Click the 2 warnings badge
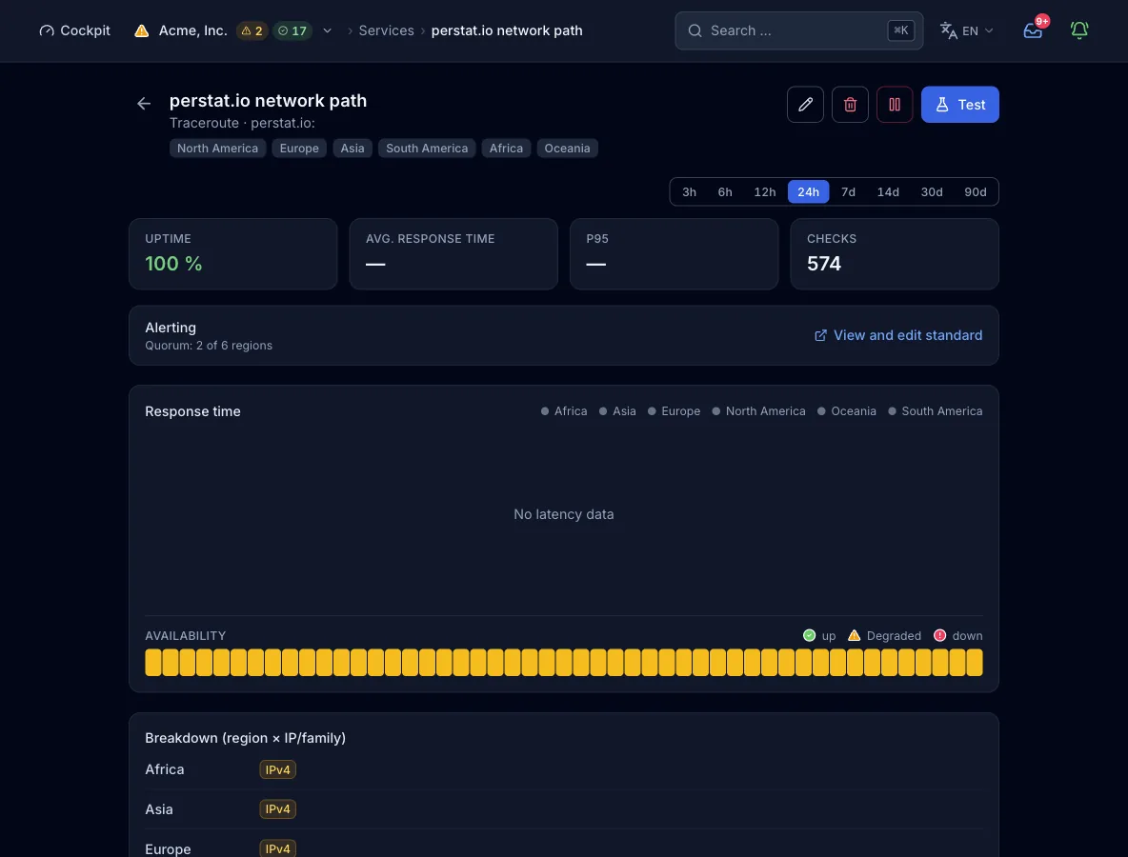Viewport: 1128px width, 857px height. point(252,30)
